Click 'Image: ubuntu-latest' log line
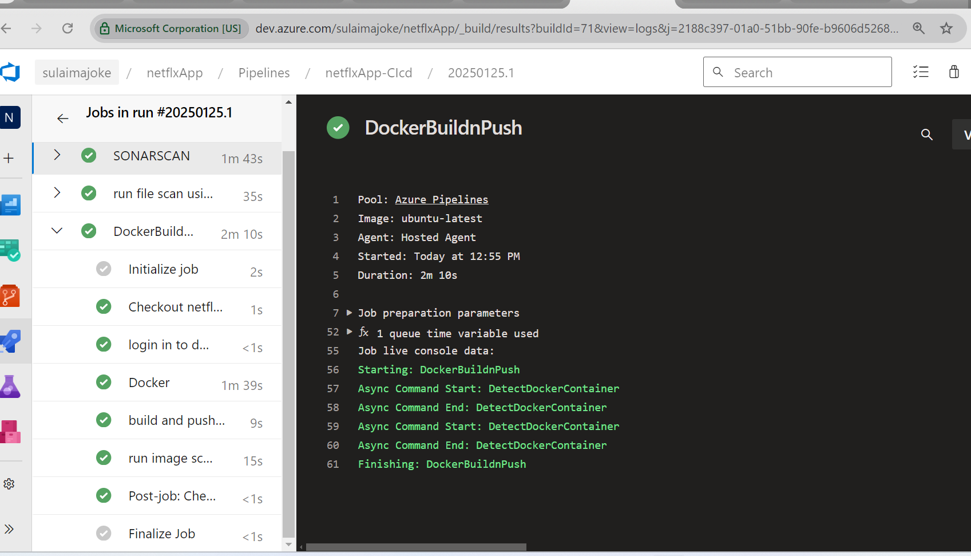Screen dimensions: 971x556 [420, 218]
